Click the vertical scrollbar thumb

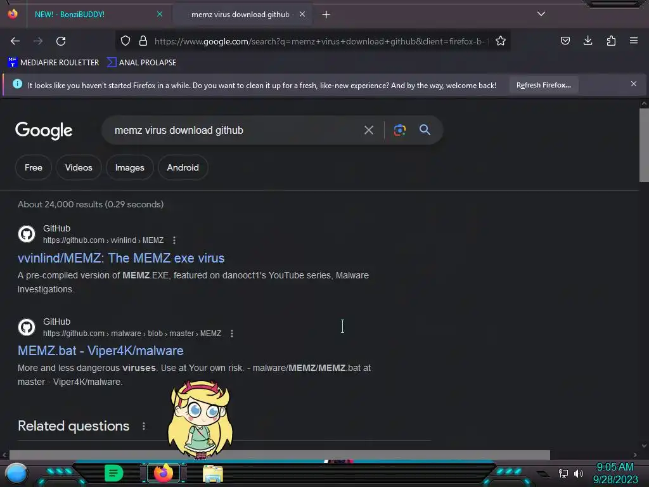[644, 145]
